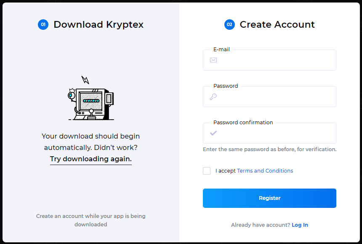
Task: Click the key icon in Password field
Action: pos(213,97)
